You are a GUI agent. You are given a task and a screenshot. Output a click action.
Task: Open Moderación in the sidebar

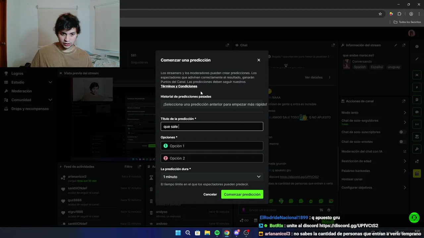click(22, 91)
